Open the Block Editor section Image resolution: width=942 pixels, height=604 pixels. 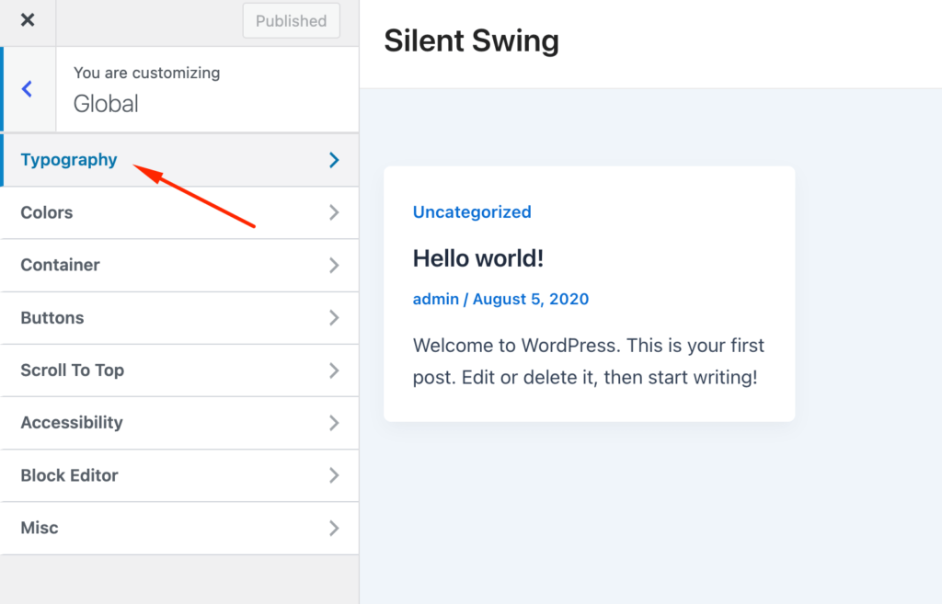point(69,475)
